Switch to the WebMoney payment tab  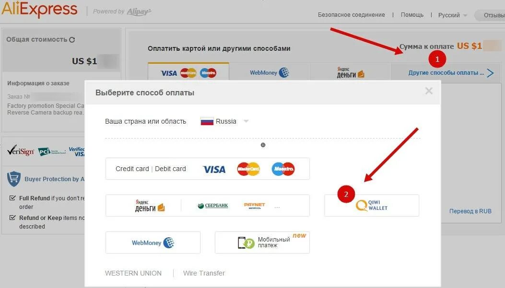tap(269, 72)
